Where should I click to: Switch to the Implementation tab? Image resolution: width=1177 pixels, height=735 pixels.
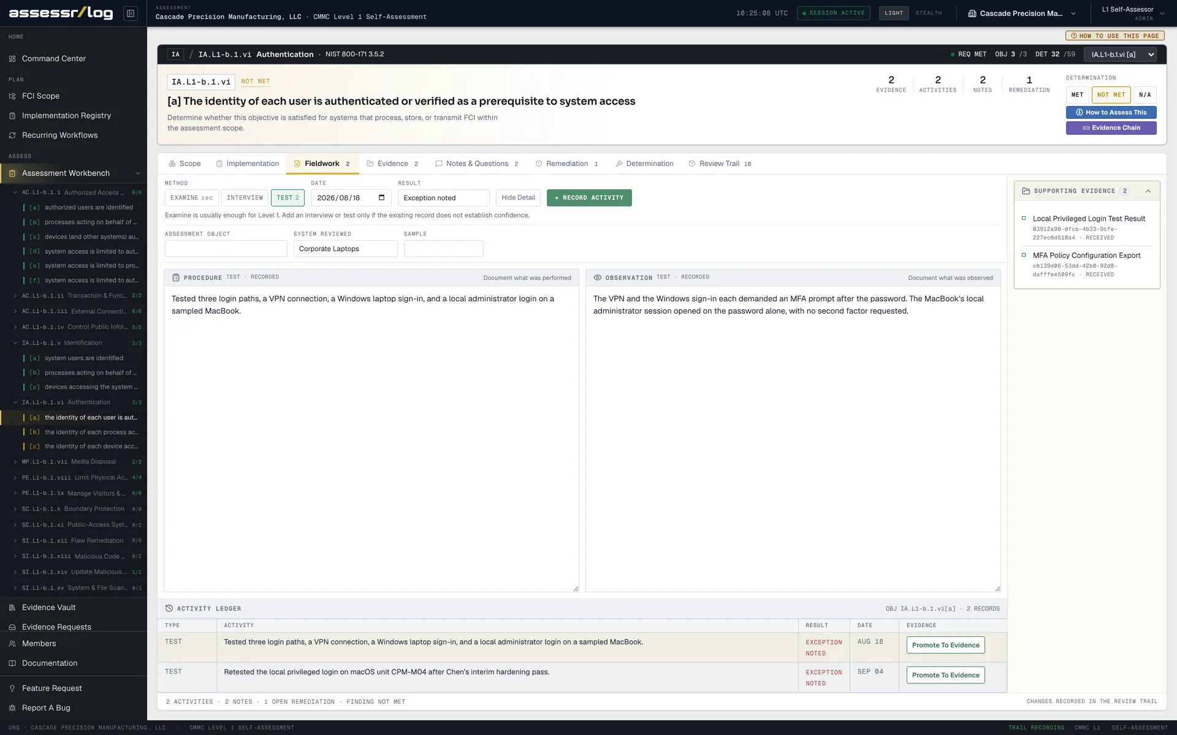(248, 164)
